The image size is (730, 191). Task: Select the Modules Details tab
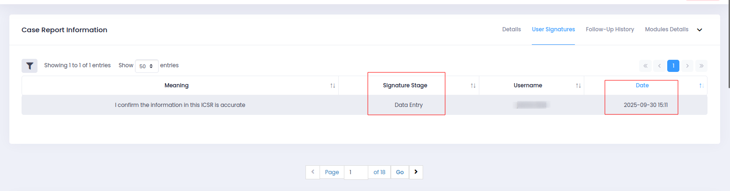click(666, 29)
